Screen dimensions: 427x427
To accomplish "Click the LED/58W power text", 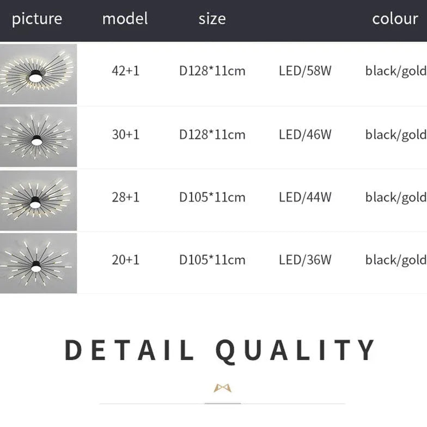I will coord(305,71).
